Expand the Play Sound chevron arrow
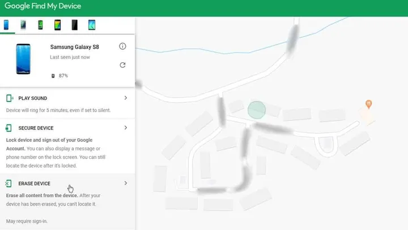This screenshot has width=408, height=230. coord(126,98)
